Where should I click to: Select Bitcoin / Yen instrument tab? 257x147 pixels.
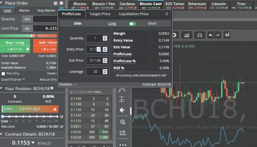click(x=103, y=5)
